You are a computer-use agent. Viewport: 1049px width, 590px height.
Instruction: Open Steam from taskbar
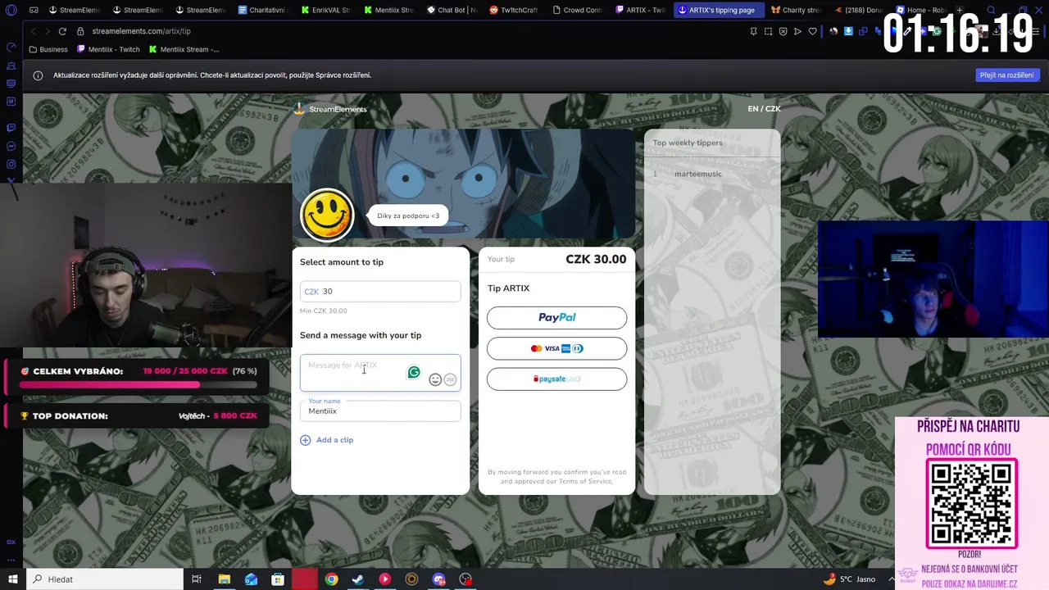[358, 579]
